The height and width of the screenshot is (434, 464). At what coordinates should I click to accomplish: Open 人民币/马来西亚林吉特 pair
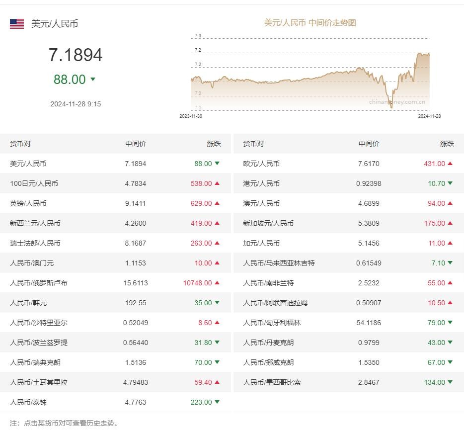click(279, 263)
